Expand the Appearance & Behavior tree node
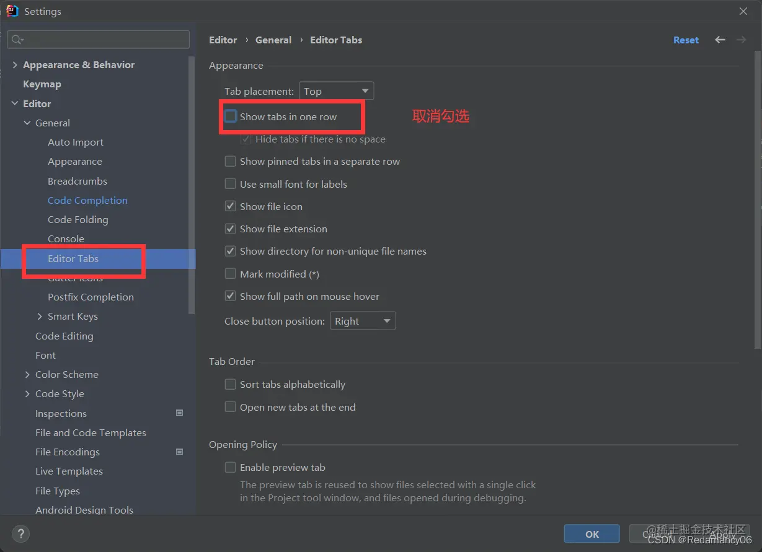The width and height of the screenshot is (762, 552). [x=15, y=64]
